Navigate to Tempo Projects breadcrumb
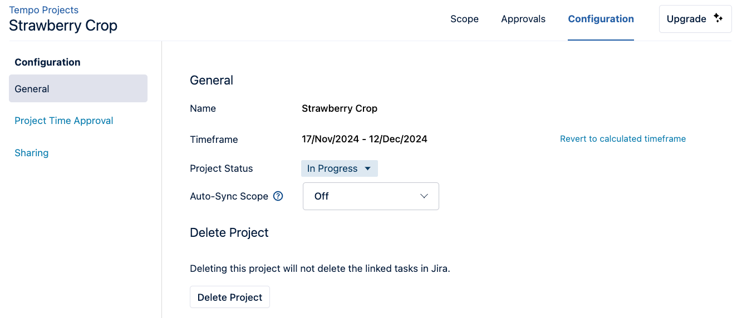737x318 pixels. coord(44,10)
